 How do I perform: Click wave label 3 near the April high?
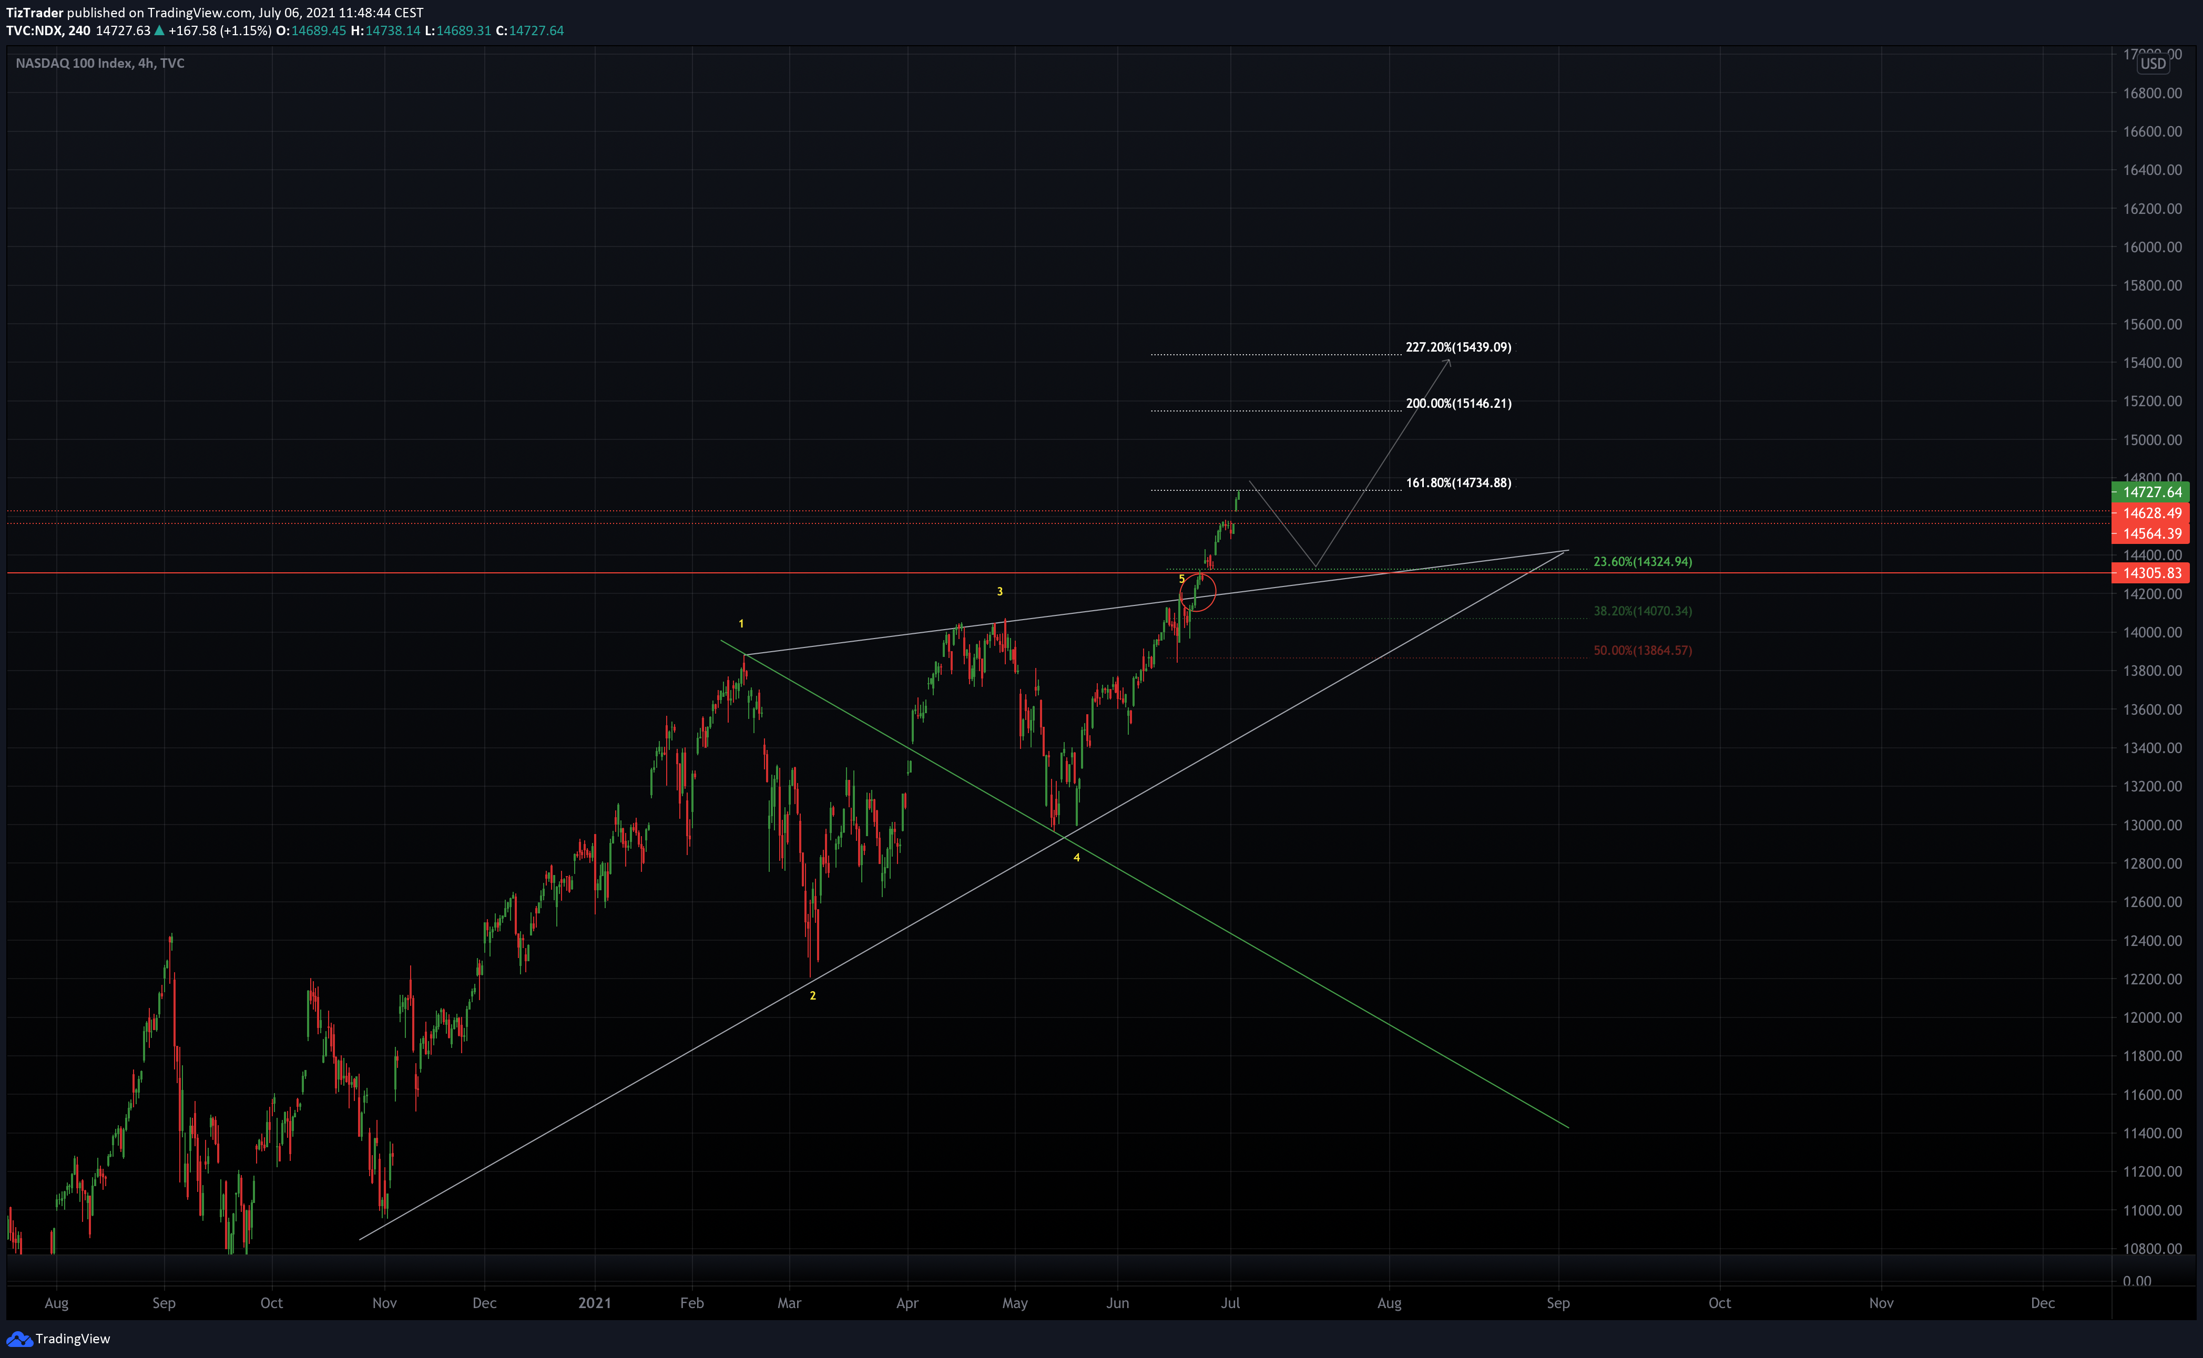pos(1000,591)
